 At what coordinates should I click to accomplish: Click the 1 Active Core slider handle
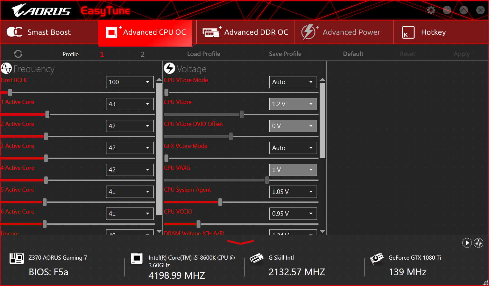(47, 114)
